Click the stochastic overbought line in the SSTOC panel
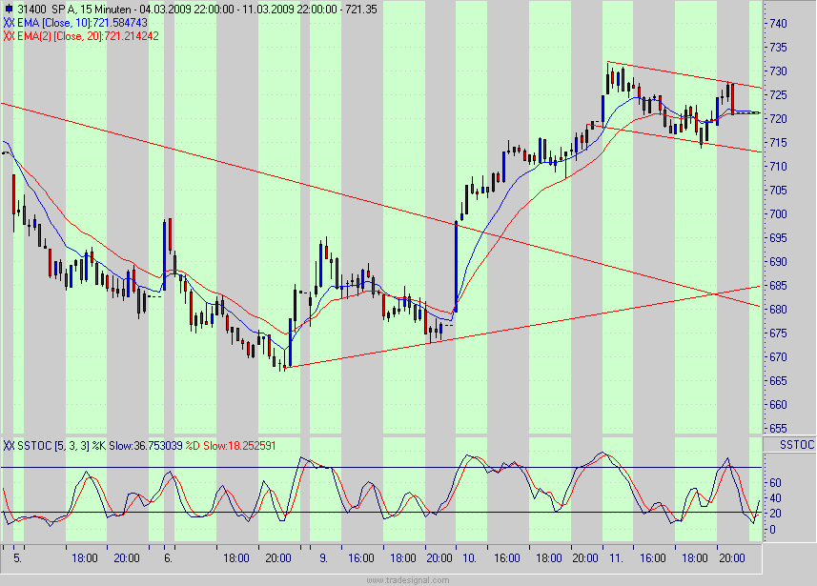This screenshot has height=586, width=817. pos(381,467)
